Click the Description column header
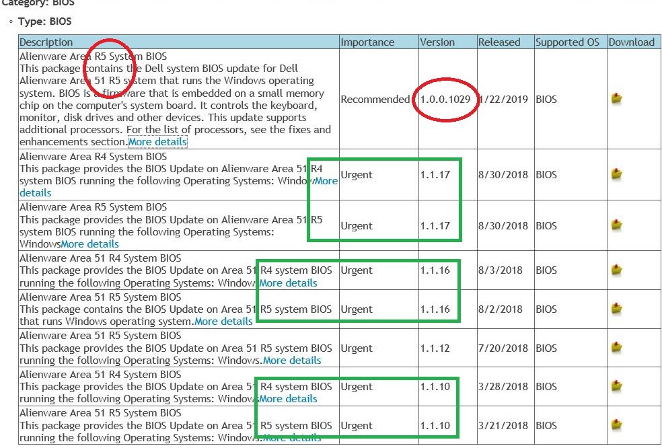Screen dimensions: 662x448 46,42
